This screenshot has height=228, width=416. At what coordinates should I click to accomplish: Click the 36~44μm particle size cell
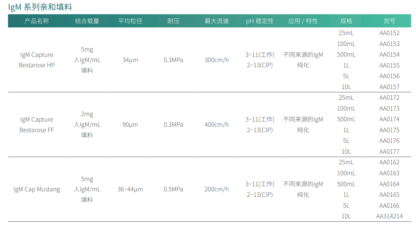coord(130,189)
